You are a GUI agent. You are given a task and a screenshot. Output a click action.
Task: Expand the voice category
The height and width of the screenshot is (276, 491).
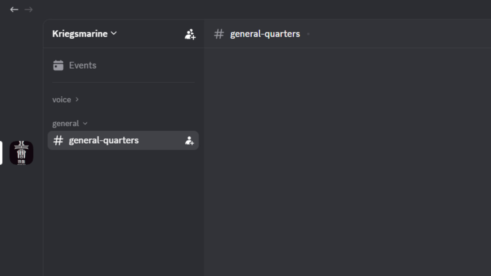pos(66,99)
